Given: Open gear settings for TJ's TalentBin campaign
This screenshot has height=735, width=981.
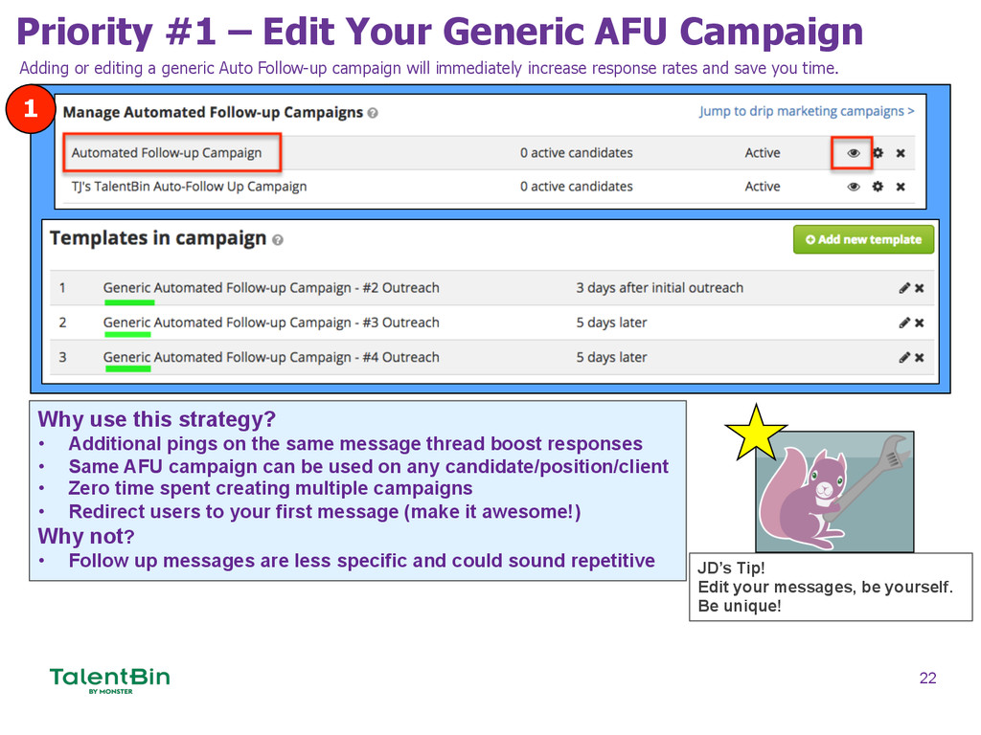Looking at the screenshot, I should click(878, 187).
